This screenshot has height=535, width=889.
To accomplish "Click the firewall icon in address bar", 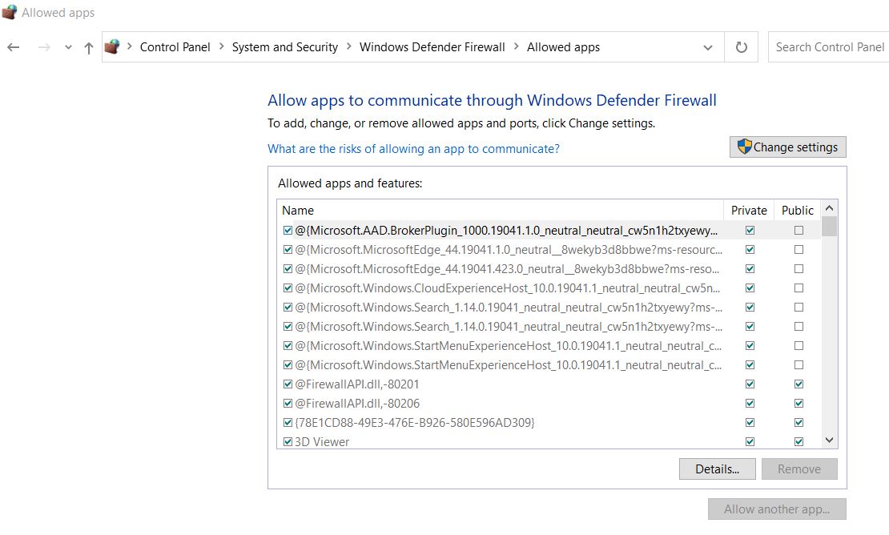I will point(112,47).
